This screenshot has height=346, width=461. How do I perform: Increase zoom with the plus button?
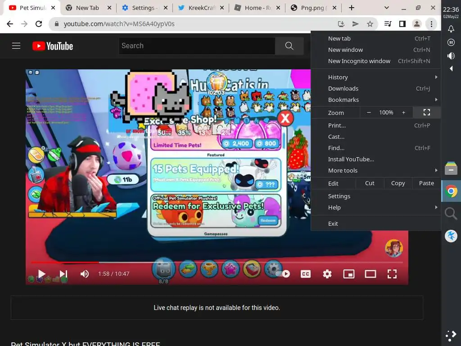(x=404, y=112)
